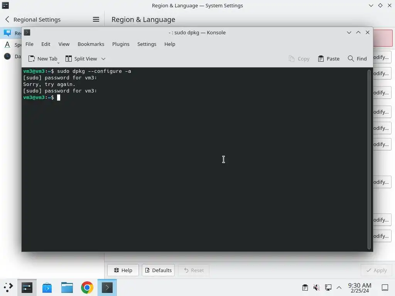Maximize the System Settings window

coord(380,5)
